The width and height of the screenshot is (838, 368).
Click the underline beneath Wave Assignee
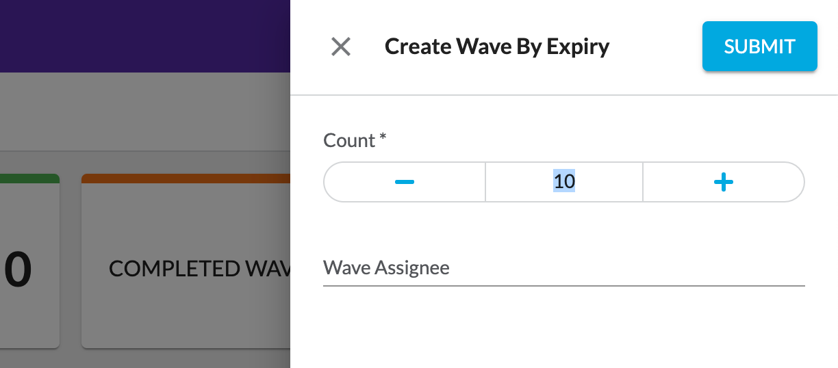click(563, 285)
